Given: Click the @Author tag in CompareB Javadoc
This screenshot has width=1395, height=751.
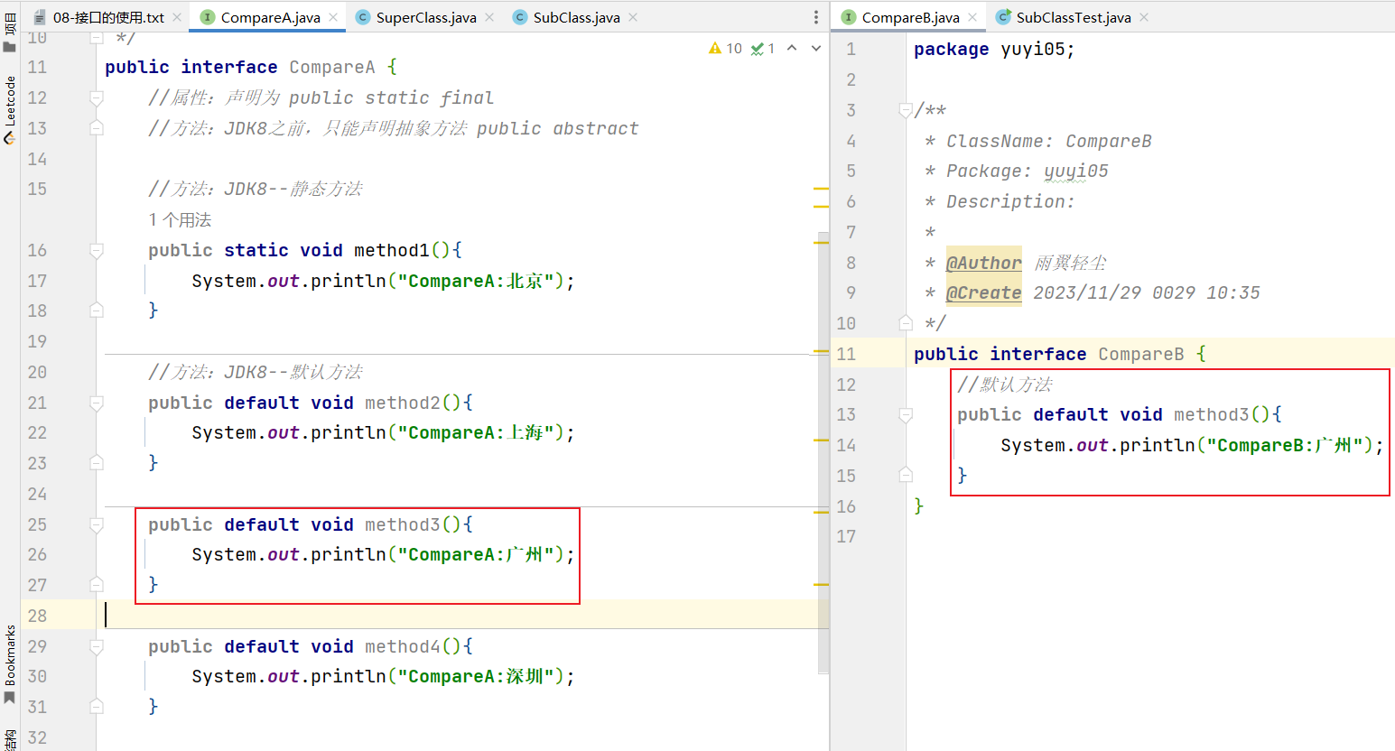Looking at the screenshot, I should coord(983,263).
